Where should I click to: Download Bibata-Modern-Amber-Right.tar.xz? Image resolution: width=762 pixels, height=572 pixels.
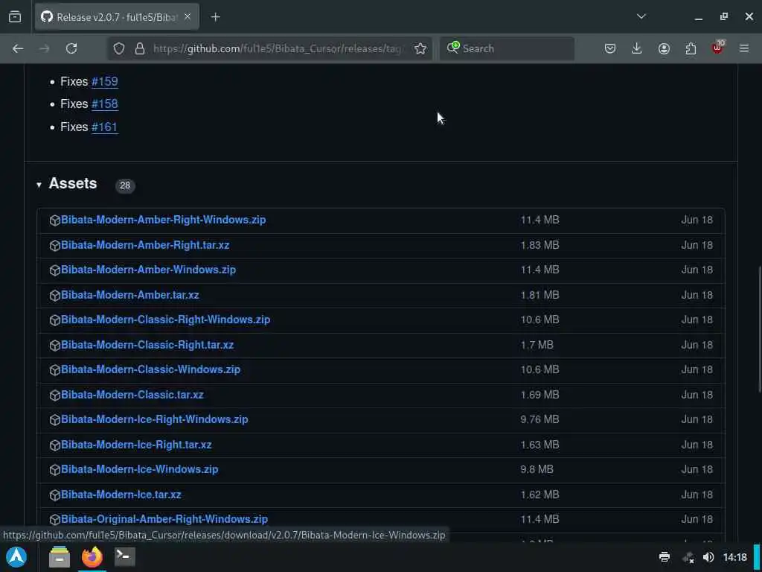tap(145, 244)
